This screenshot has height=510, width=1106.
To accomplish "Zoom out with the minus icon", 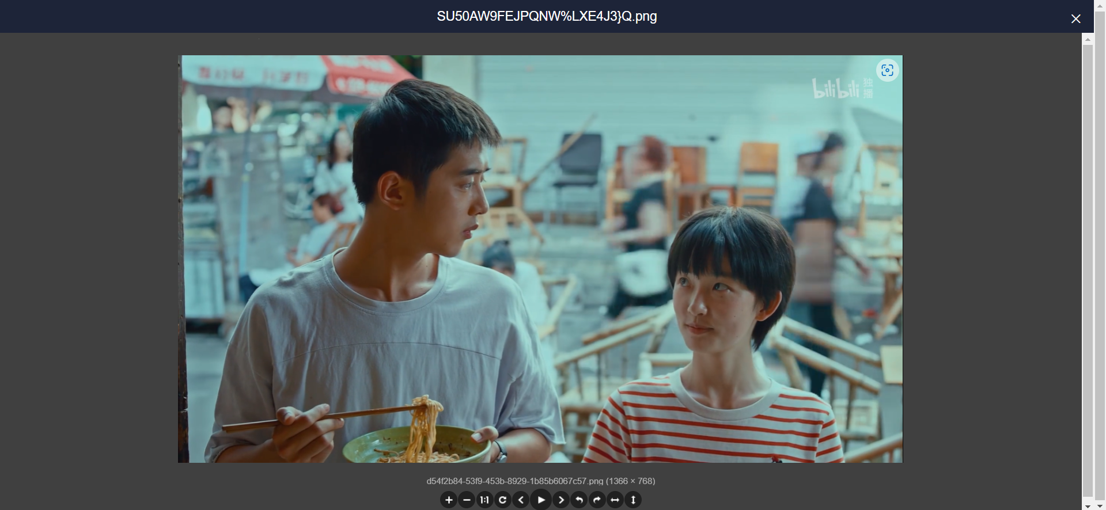I will [467, 500].
